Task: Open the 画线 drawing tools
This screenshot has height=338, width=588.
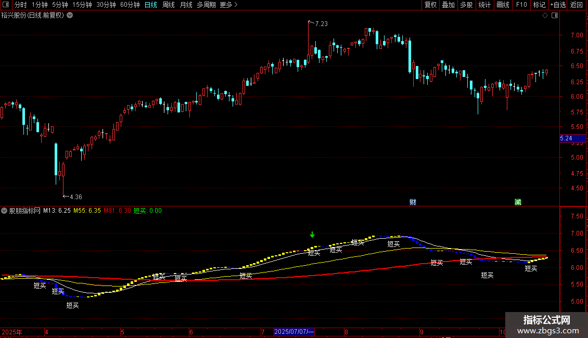Action: tap(503, 5)
